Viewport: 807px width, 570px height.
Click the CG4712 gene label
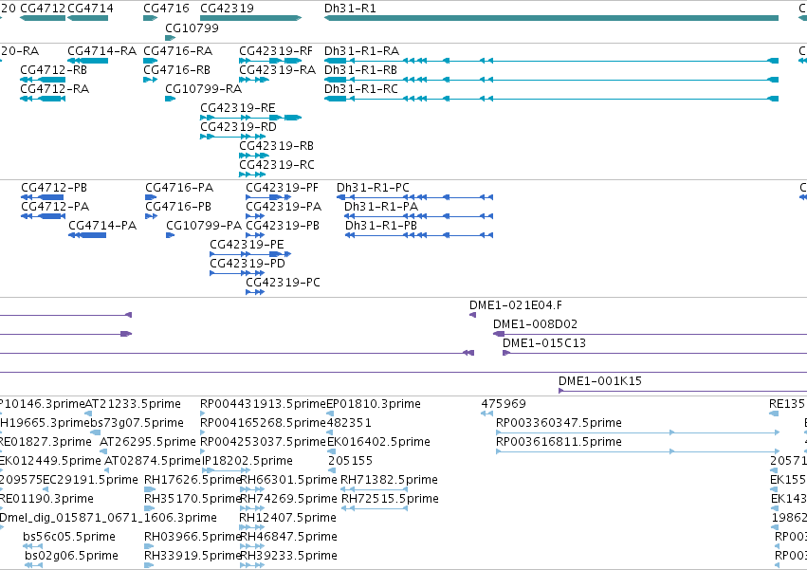tap(43, 9)
